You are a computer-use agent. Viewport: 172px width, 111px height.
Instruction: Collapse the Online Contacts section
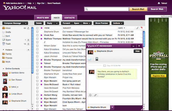[x=4, y=69]
